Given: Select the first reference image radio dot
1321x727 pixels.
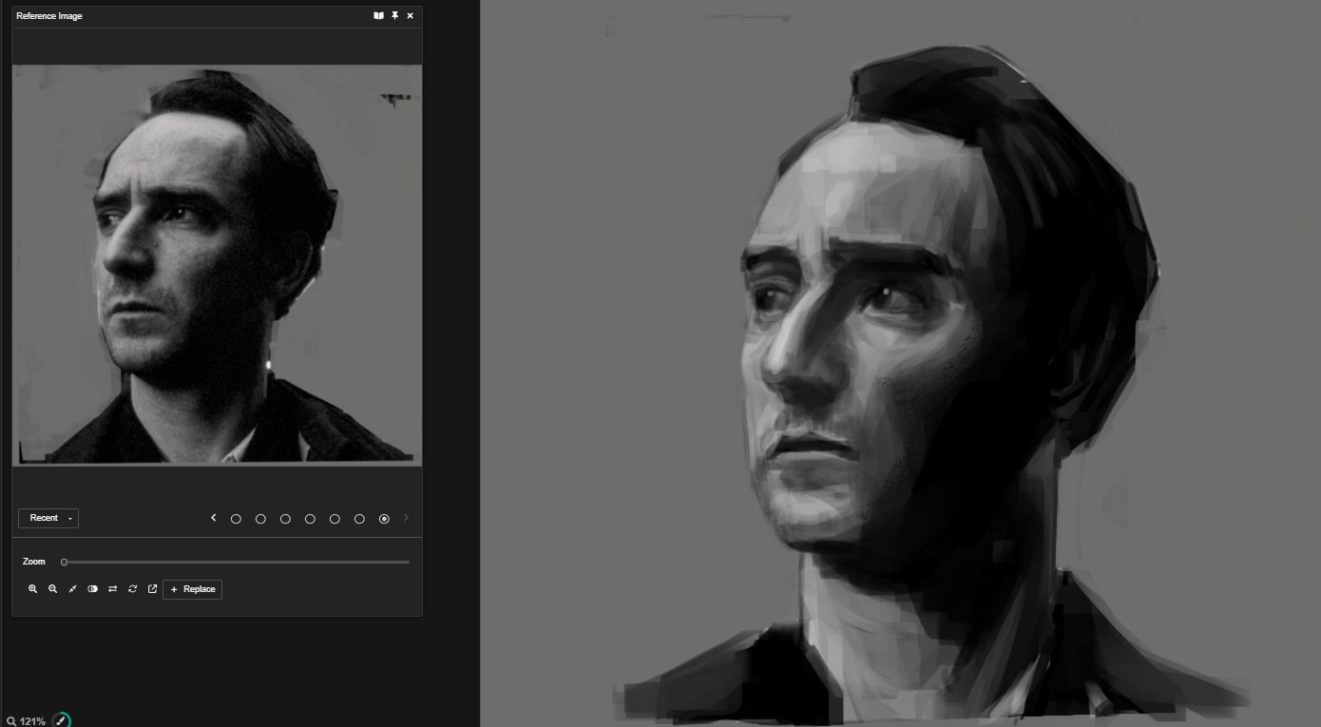Looking at the screenshot, I should point(236,519).
